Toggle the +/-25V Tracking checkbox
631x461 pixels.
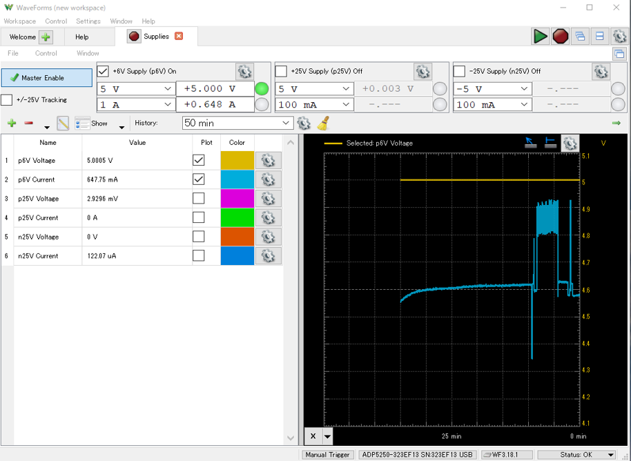pos(7,100)
